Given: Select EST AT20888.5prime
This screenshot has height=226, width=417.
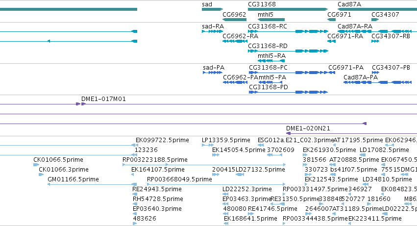Looking at the screenshot, I should [x=354, y=160].
